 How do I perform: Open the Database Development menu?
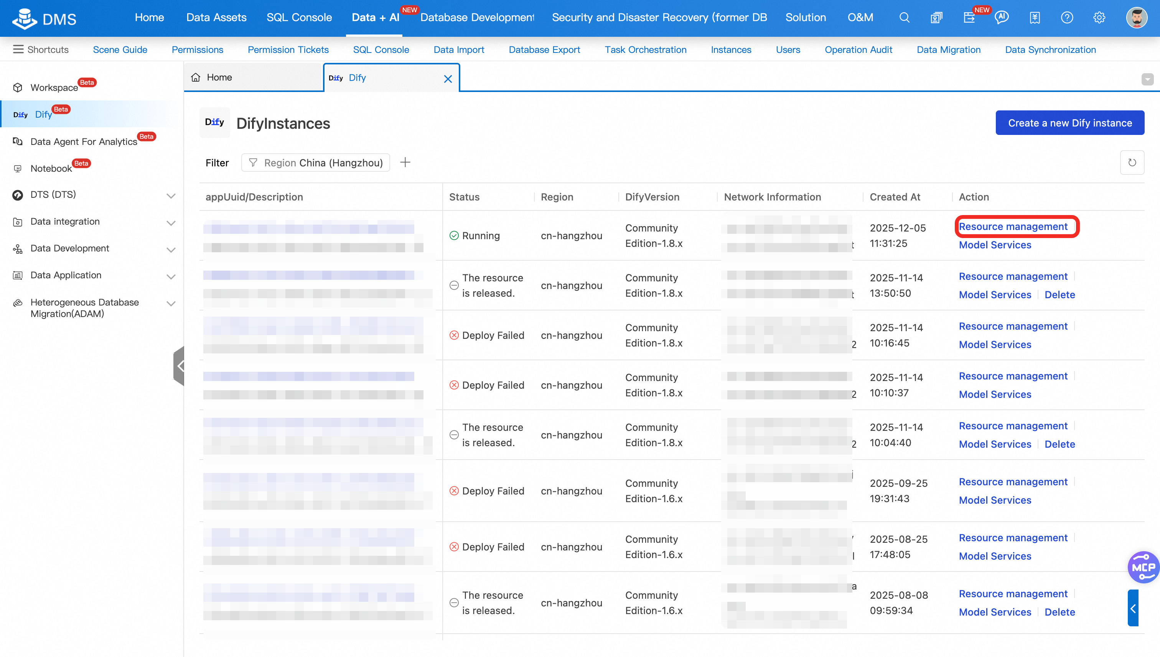point(477,18)
